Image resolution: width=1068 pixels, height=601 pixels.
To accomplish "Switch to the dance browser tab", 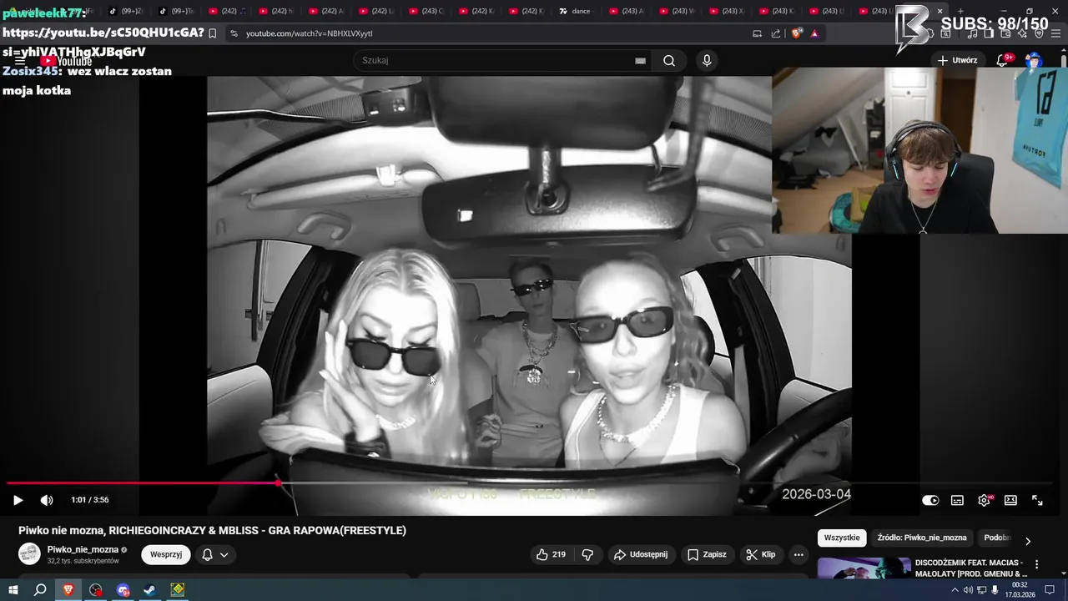I will [575, 11].
